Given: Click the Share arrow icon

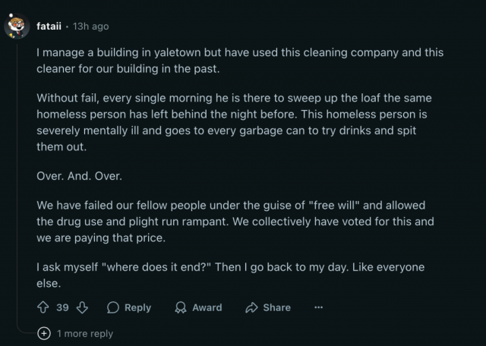Looking at the screenshot, I should (x=251, y=307).
